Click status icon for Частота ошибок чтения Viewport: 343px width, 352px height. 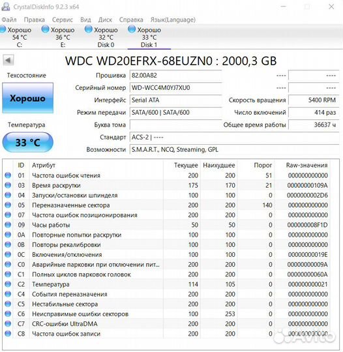(x=8, y=175)
